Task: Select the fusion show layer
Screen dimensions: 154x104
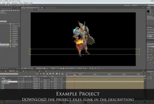Action: (6, 83)
